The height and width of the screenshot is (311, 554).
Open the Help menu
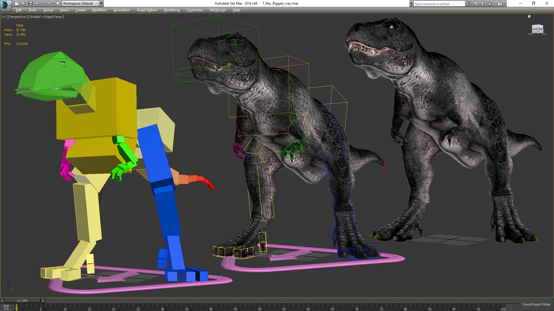(236, 10)
